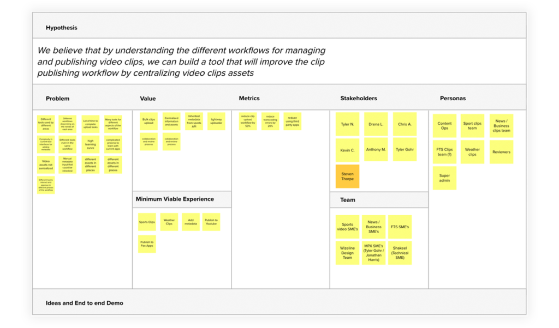Image resolution: width=559 pixels, height=328 pixels.
Task: Click the 'Publish to Youtube' sticky note
Action: (211, 222)
